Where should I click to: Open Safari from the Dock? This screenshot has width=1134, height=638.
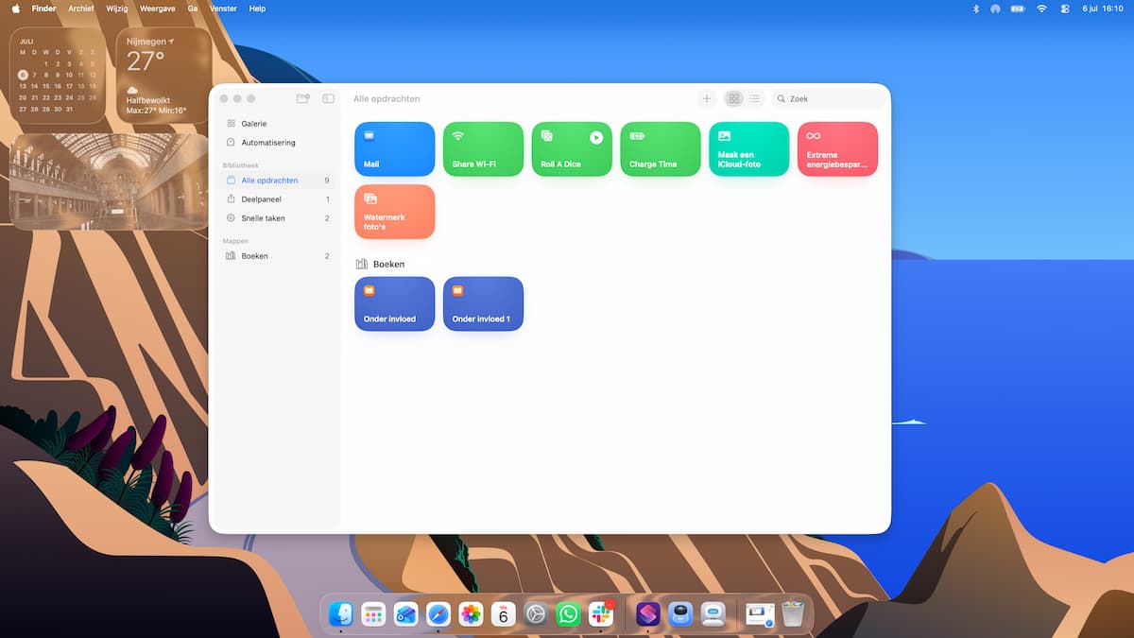coord(438,614)
